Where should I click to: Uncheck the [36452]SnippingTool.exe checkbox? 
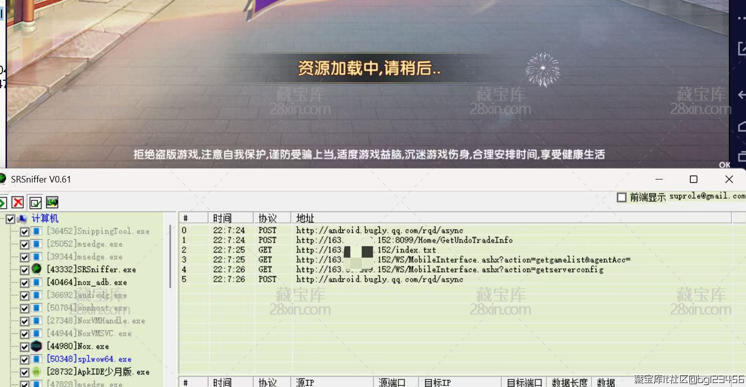click(x=24, y=232)
